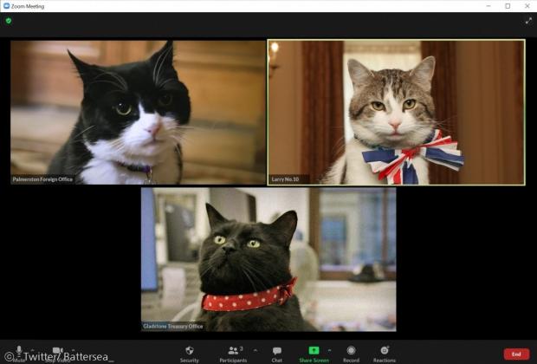
Task: Expand video options arrow beside Stop Video
Action: click(73, 350)
